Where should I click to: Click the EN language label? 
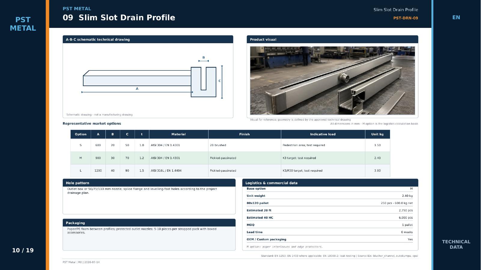point(456,17)
